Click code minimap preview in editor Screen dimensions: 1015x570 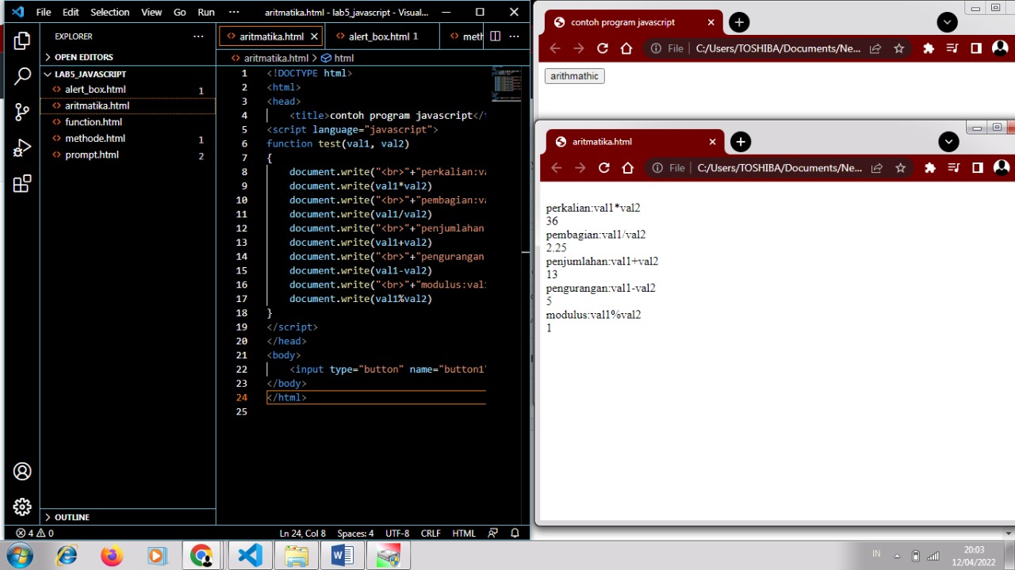coord(507,84)
